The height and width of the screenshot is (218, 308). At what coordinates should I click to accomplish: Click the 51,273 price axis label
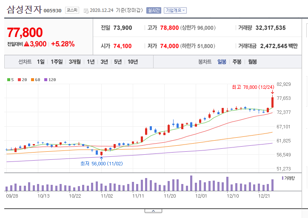[x=284, y=169]
